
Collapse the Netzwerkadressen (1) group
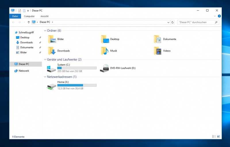45,77
